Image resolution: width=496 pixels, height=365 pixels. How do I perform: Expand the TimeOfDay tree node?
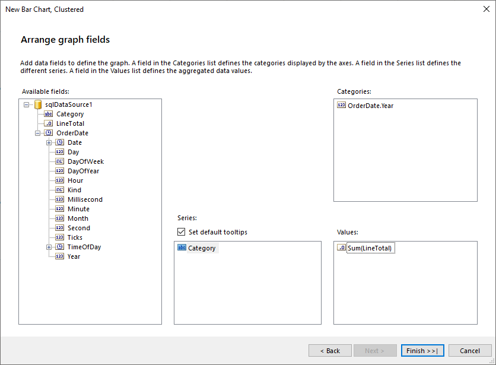tap(49, 247)
